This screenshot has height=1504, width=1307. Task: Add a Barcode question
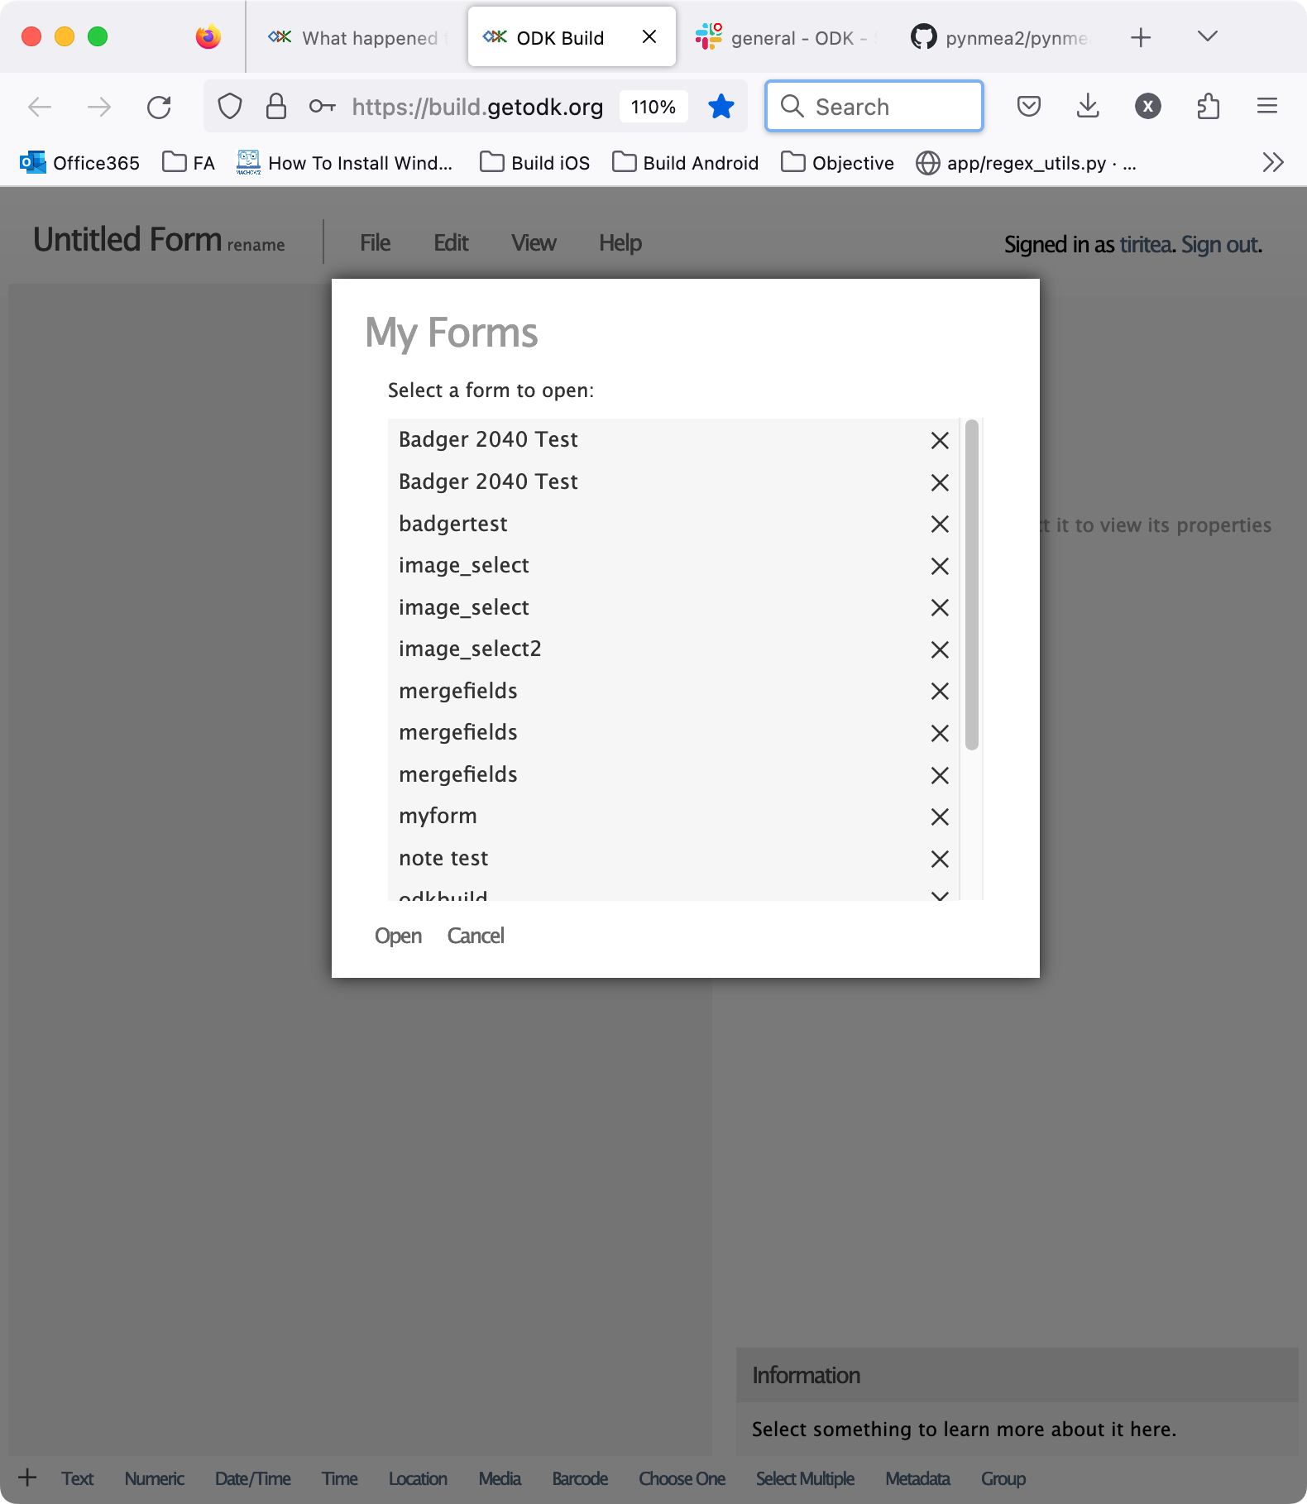tap(580, 1478)
